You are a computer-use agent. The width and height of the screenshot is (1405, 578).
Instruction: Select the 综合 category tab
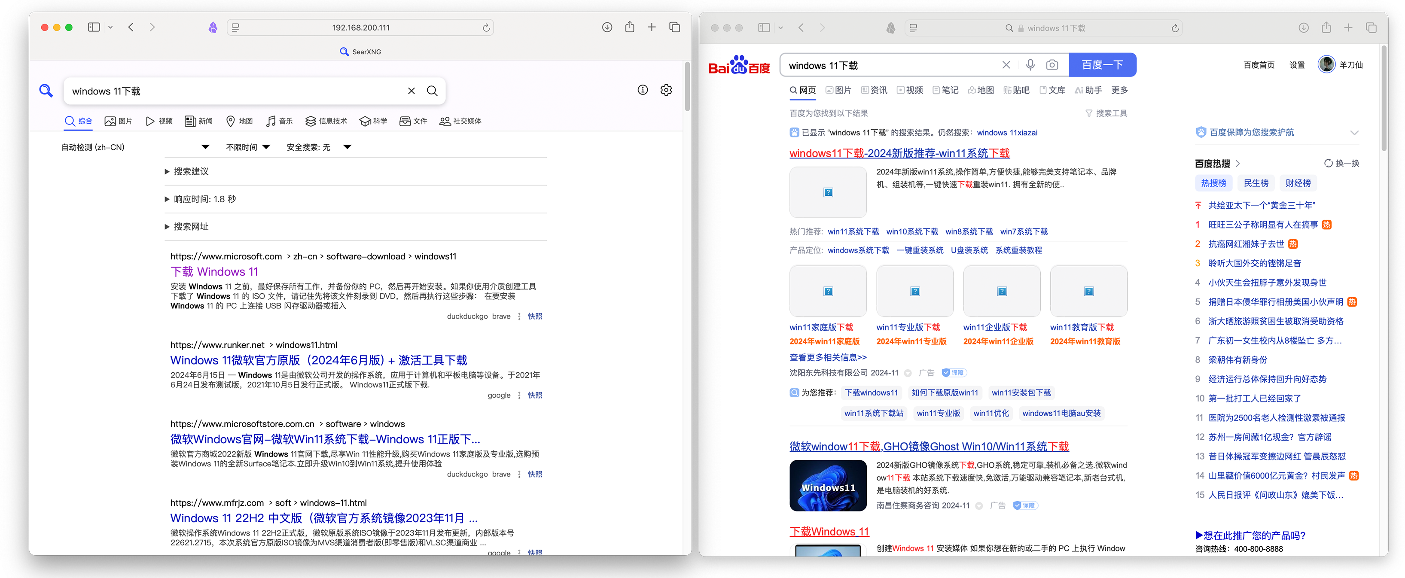coord(79,121)
